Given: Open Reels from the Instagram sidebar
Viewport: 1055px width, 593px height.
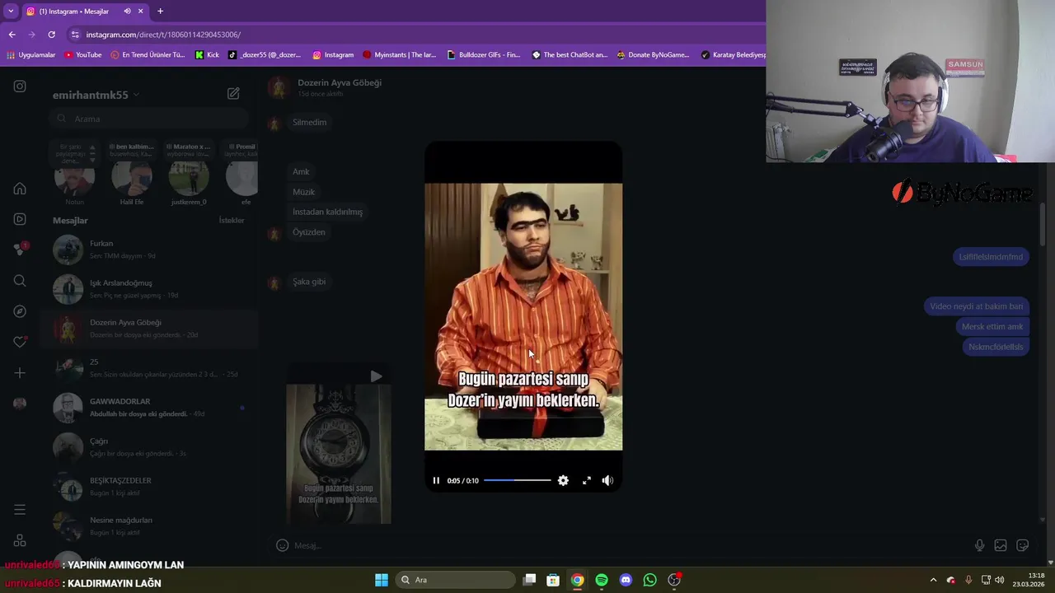Looking at the screenshot, I should (x=20, y=219).
